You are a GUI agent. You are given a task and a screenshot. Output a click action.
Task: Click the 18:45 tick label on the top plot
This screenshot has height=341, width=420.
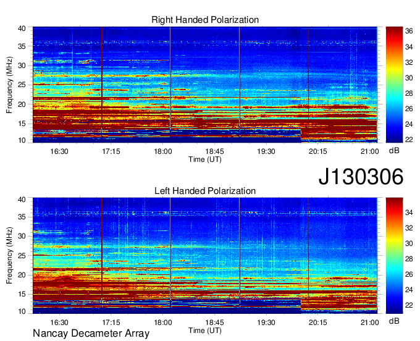coord(214,151)
